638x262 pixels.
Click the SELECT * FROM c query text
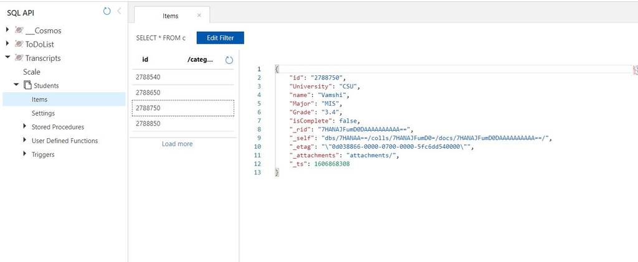(x=161, y=38)
